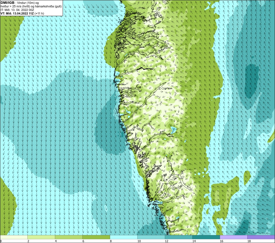The height and width of the screenshot is (243, 275).
Task: Click the 'hviður > 25 m/s' description line
Action: coord(31,7)
